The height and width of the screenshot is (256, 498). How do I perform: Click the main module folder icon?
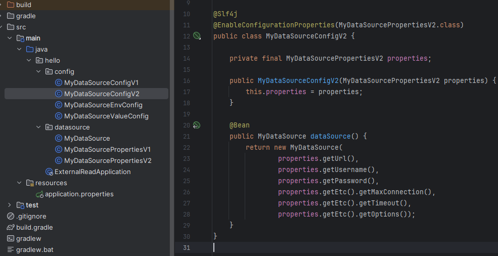(x=20, y=38)
